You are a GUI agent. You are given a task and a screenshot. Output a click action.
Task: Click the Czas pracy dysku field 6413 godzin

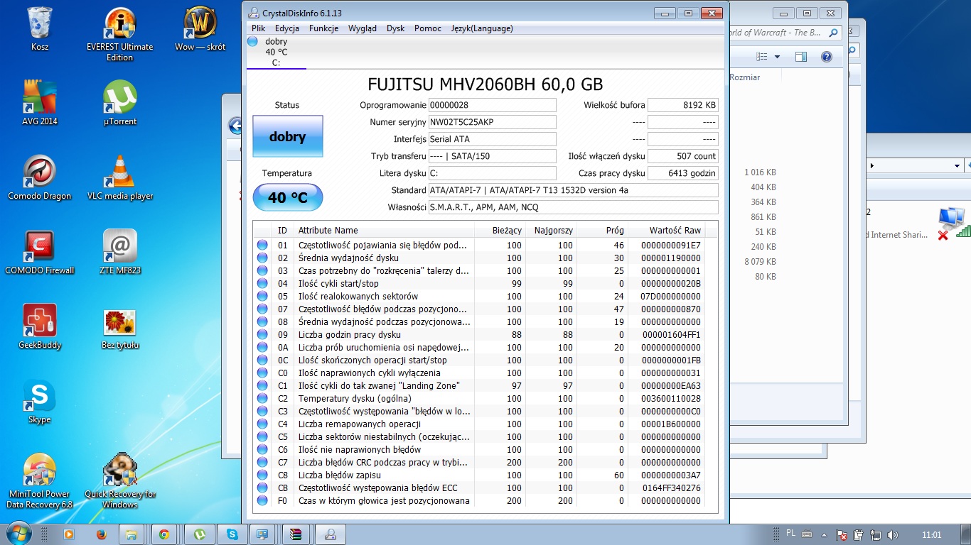pyautogui.click(x=683, y=173)
